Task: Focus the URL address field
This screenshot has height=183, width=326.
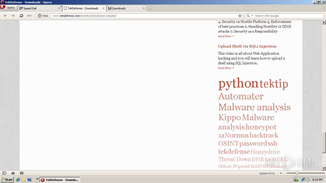Action: tap(144, 16)
